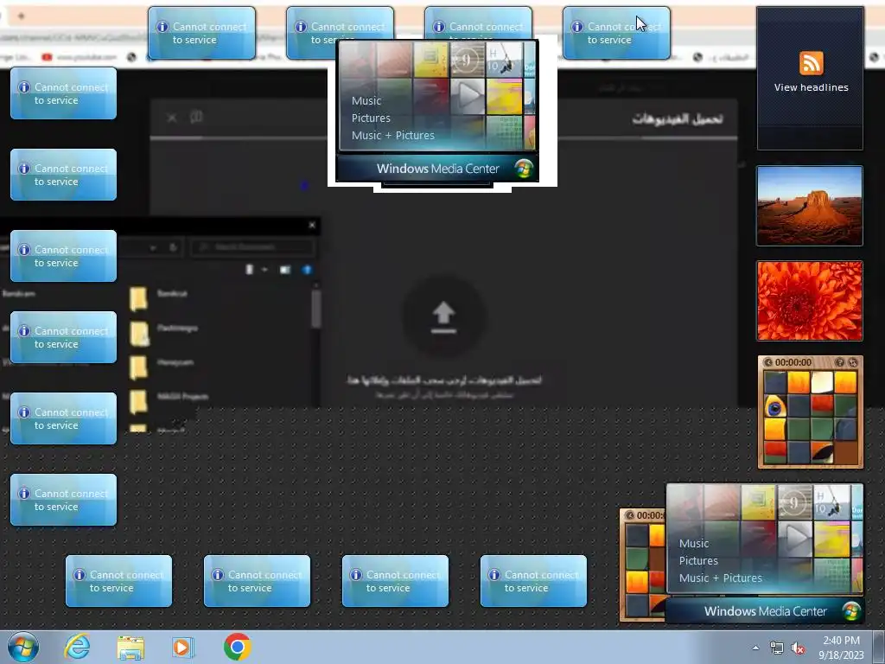
Task: Open the clock showing 2:40 PM
Action: click(x=841, y=648)
